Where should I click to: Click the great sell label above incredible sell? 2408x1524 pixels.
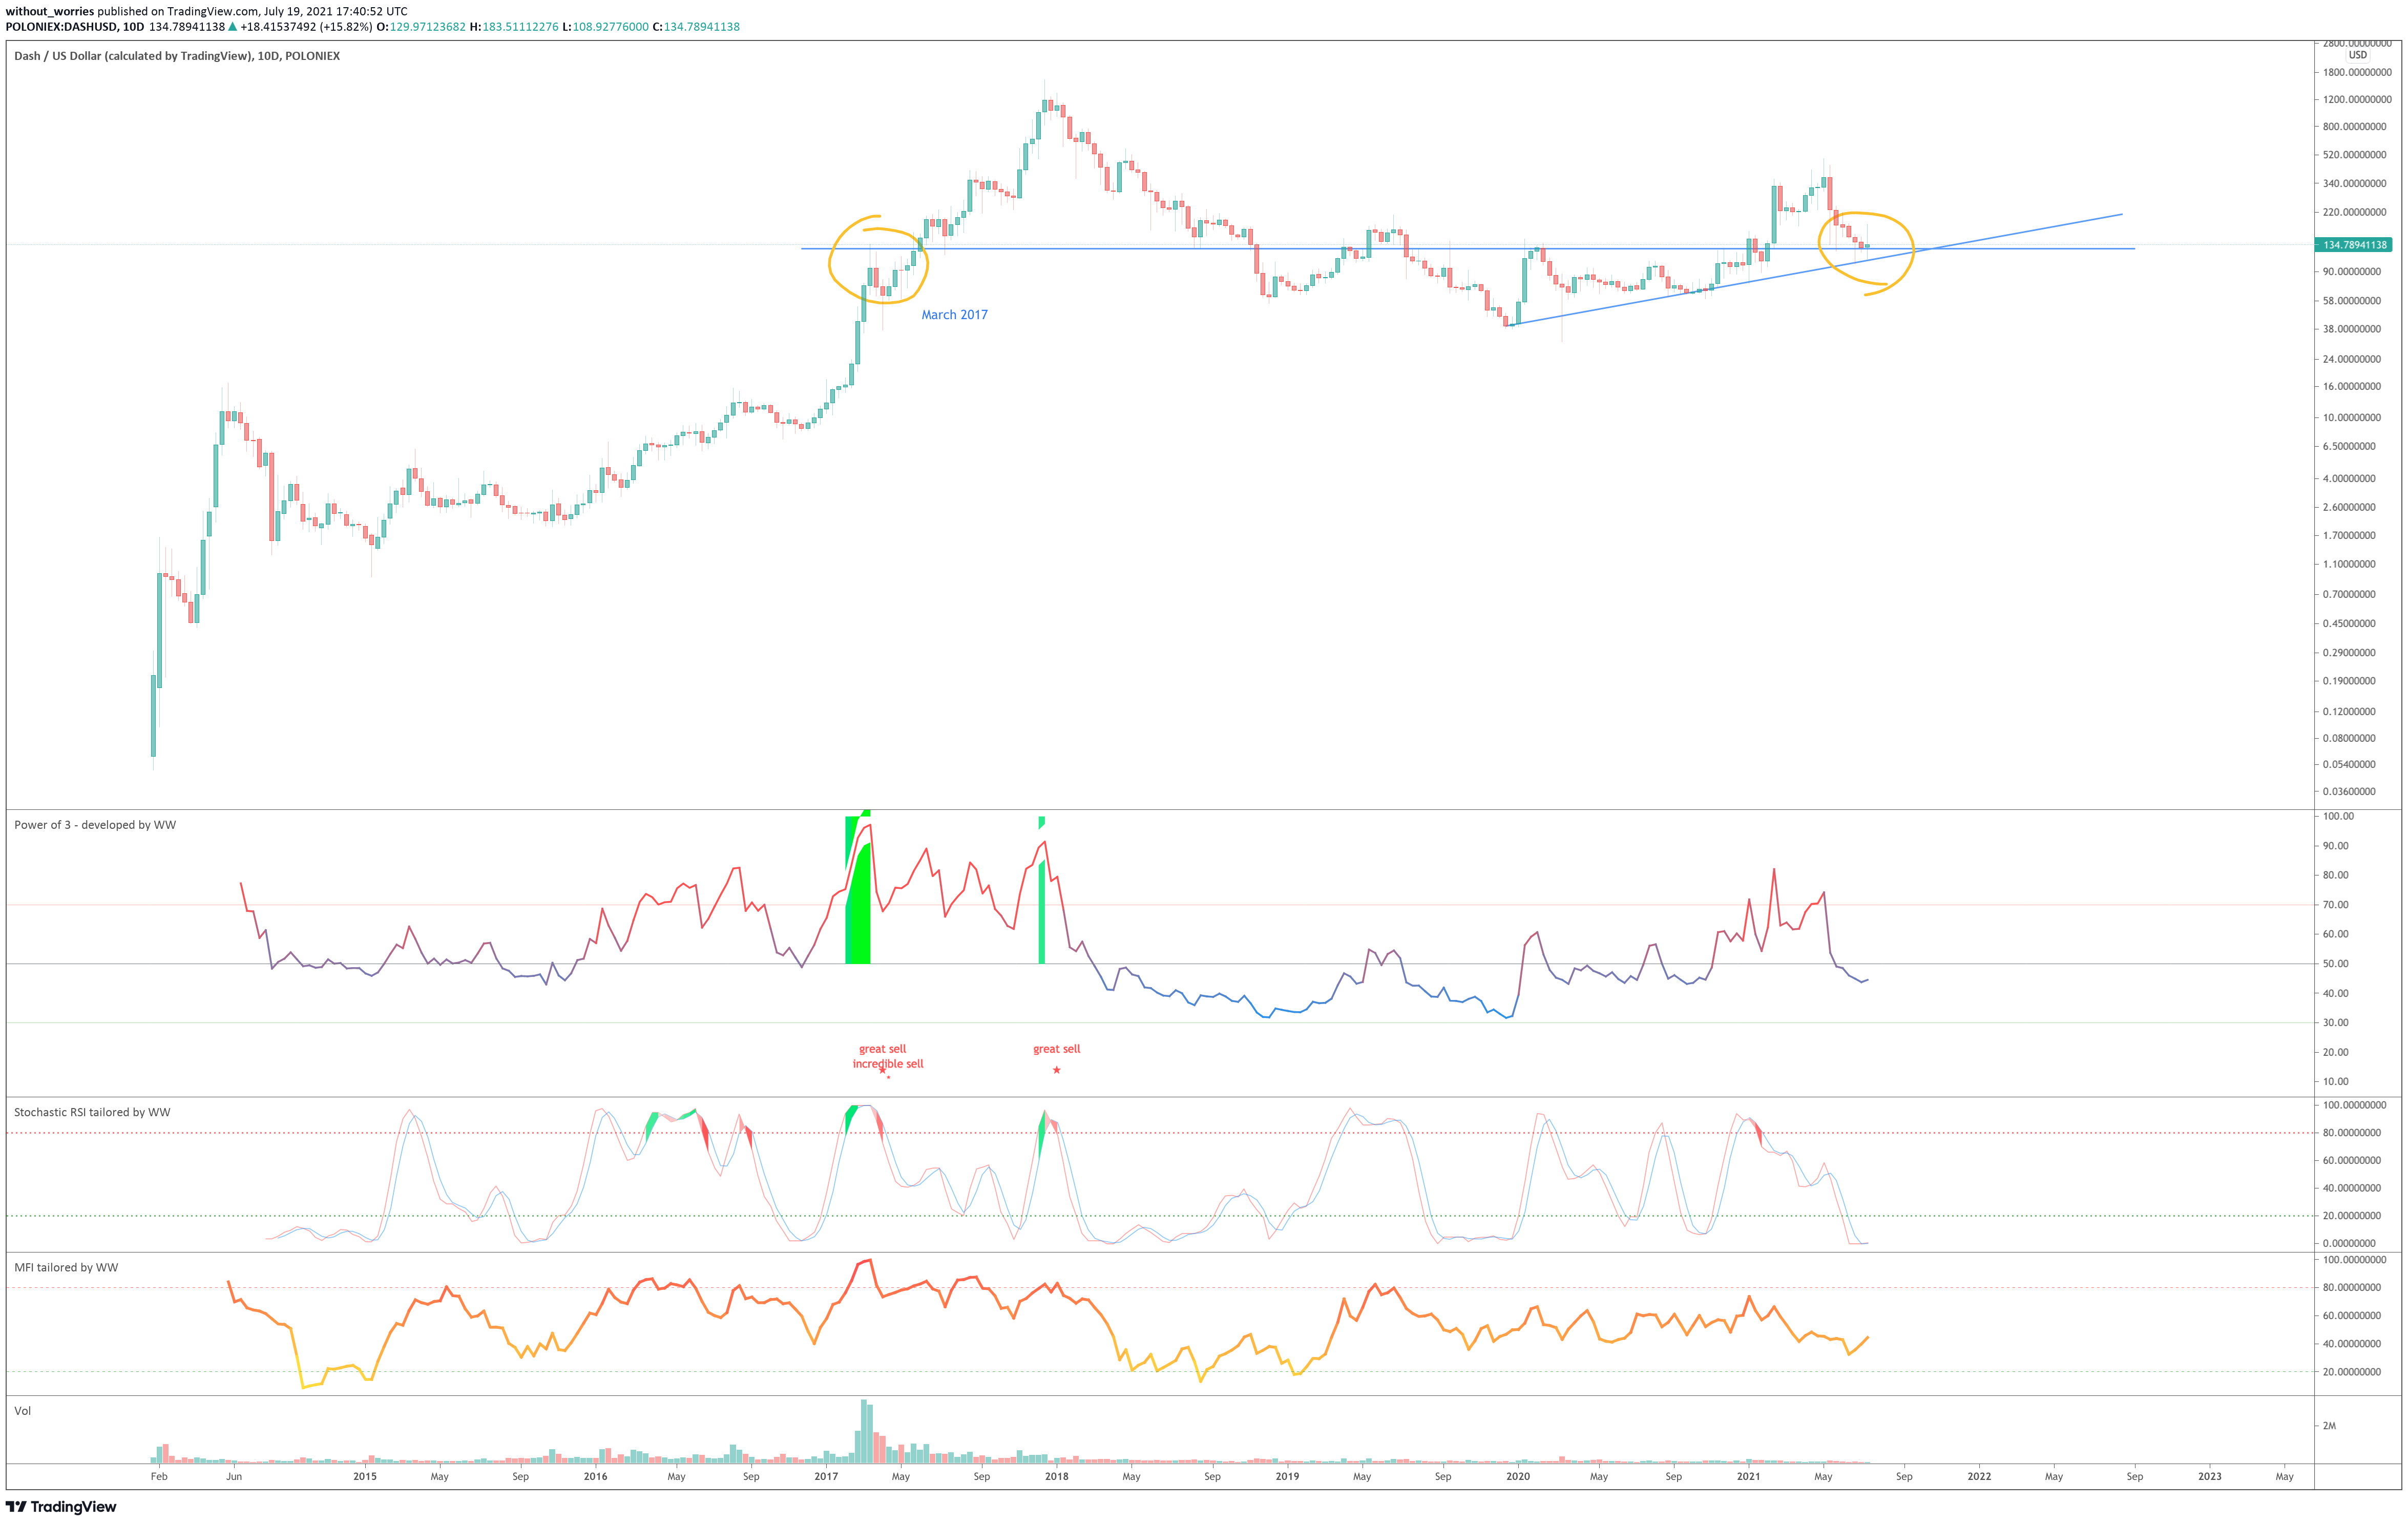[882, 1049]
